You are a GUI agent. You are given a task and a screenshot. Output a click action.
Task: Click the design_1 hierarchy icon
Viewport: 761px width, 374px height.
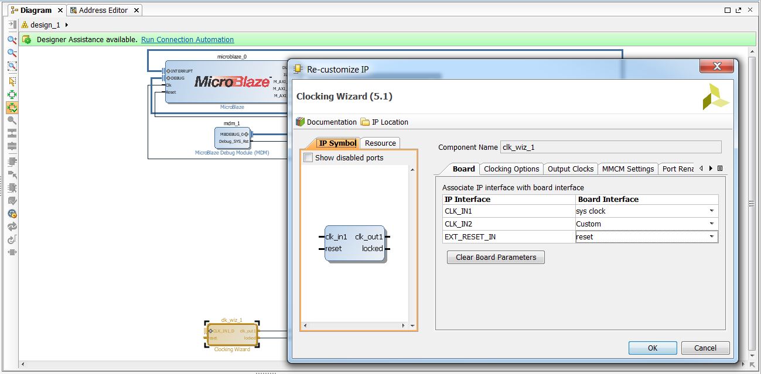25,25
